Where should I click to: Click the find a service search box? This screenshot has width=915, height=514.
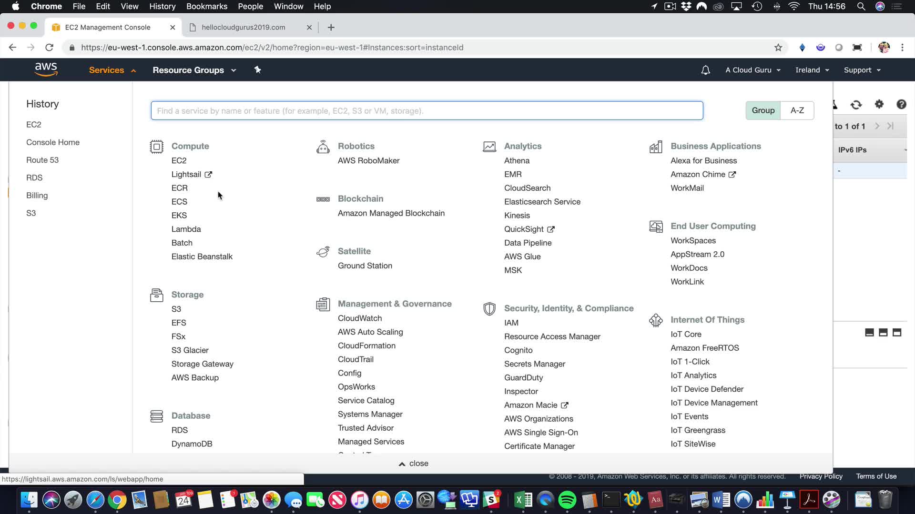[427, 111]
